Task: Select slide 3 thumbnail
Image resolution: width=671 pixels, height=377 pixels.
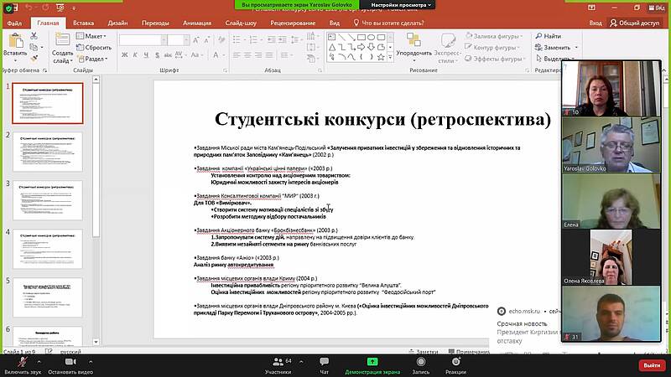Action: pyautogui.click(x=48, y=200)
